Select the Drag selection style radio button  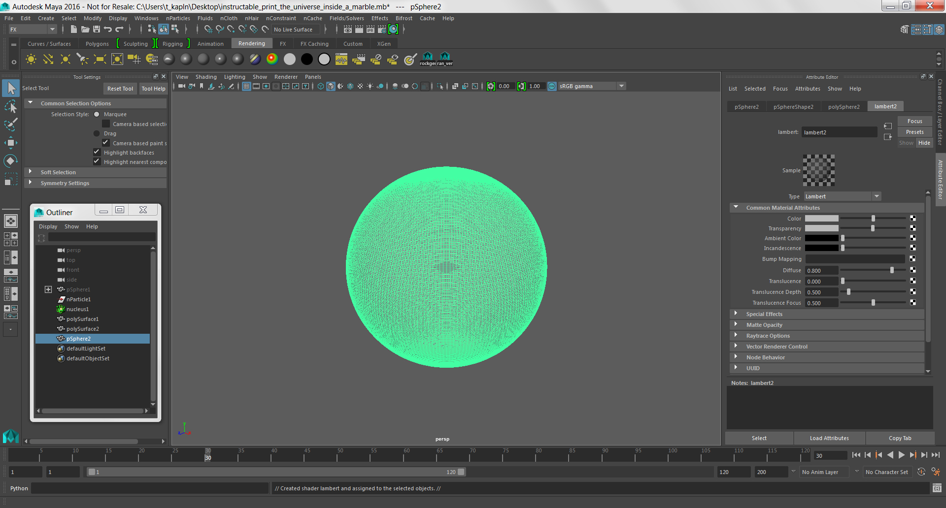coord(97,133)
